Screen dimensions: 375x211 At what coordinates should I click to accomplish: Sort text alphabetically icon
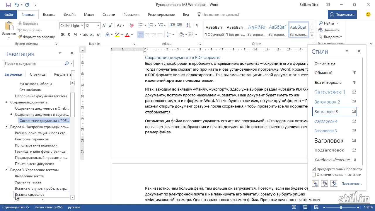pos(188,26)
